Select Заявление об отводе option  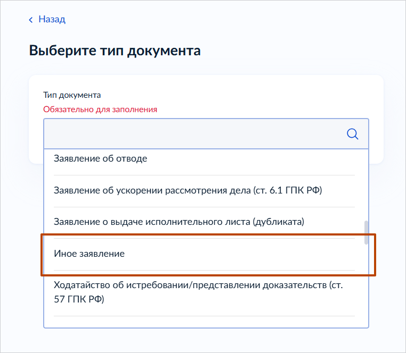tap(100, 158)
